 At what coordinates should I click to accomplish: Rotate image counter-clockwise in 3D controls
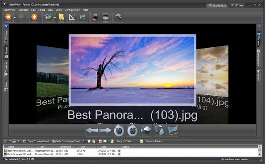tap(119, 130)
